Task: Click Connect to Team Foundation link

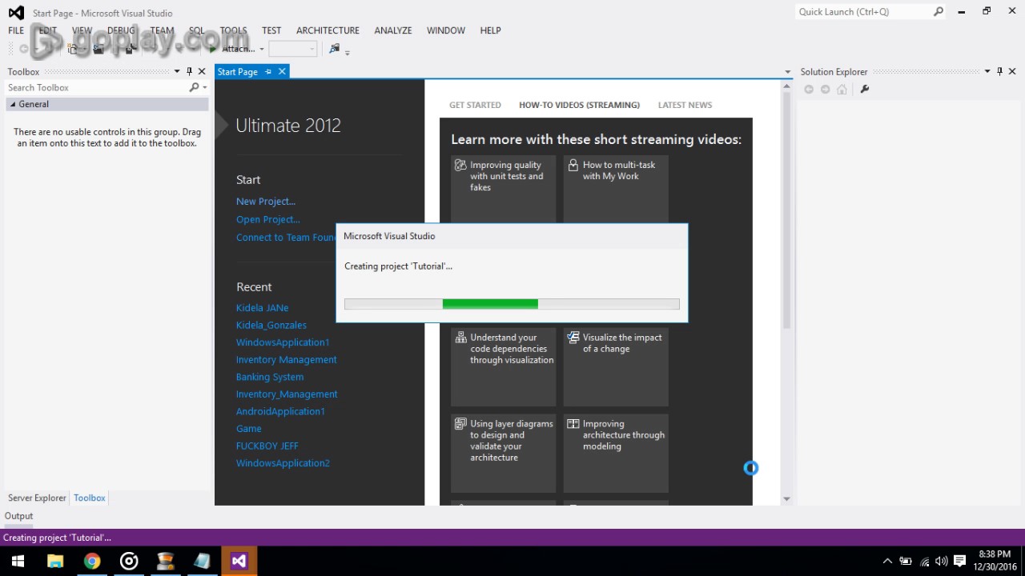Action: coord(286,238)
